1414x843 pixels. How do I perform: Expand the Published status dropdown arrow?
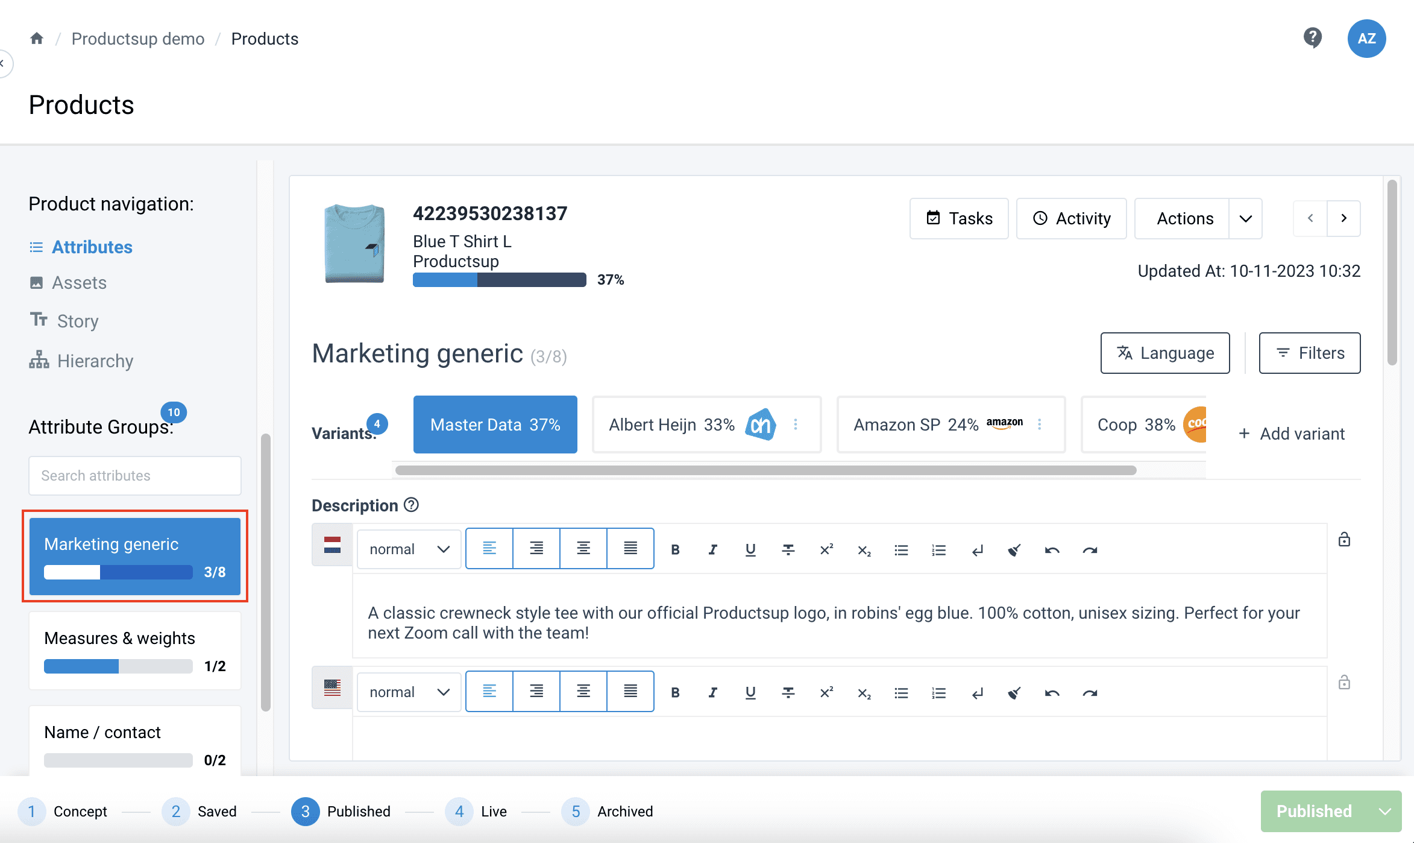click(x=1384, y=811)
